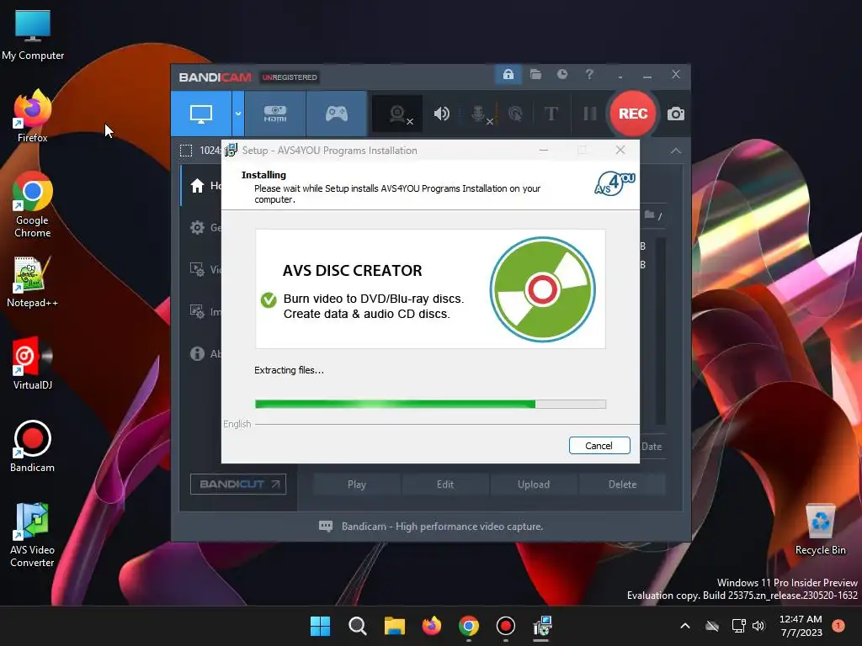Open File Explorer from taskbar
The width and height of the screenshot is (862, 646).
pos(394,626)
